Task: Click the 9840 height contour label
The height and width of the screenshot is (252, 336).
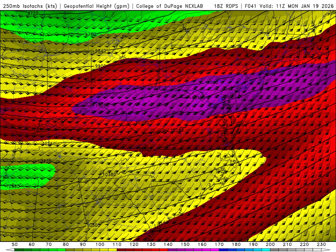Action: pyautogui.click(x=100, y=51)
